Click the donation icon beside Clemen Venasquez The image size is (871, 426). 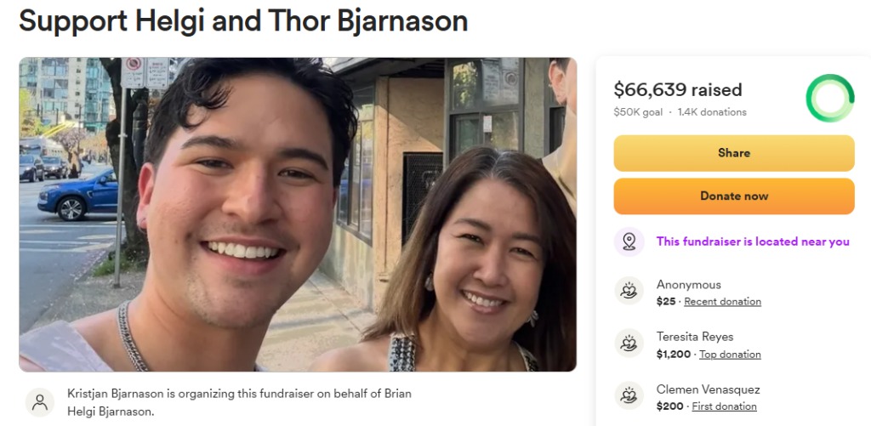pos(629,395)
